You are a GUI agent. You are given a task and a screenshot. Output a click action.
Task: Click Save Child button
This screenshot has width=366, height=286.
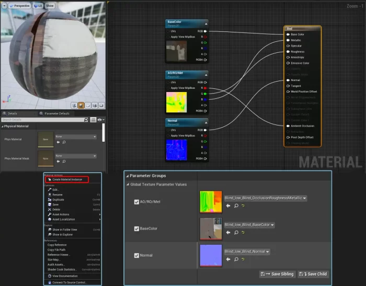(313, 274)
